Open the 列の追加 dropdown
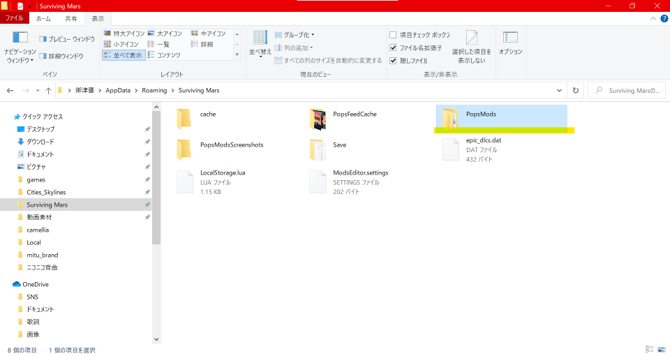This screenshot has height=356, width=670. 294,48
